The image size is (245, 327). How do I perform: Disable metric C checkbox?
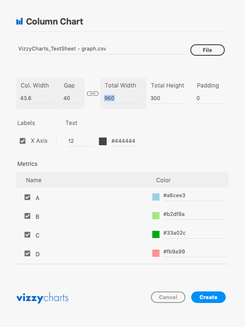[x=27, y=235]
